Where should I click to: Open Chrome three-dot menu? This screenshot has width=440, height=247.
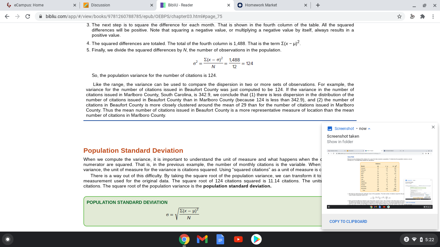coord(433,16)
